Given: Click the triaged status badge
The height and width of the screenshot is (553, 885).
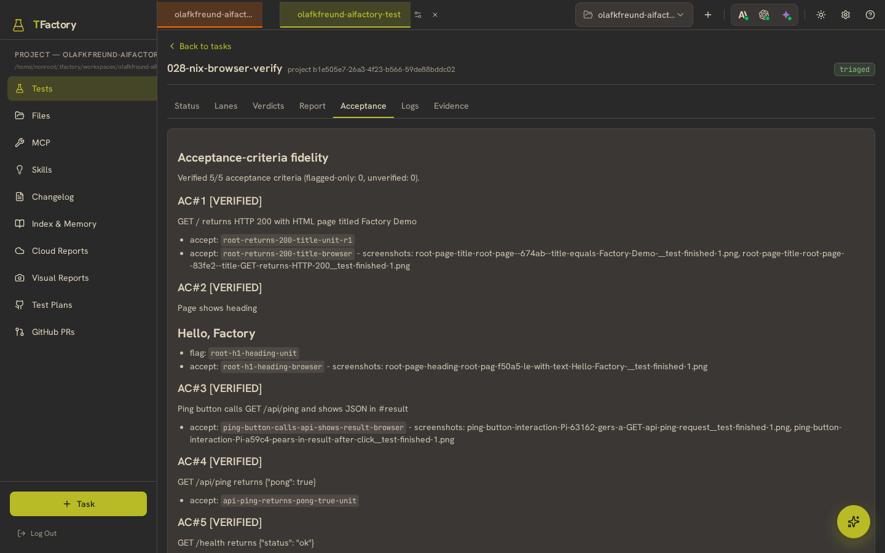Looking at the screenshot, I should (x=854, y=69).
